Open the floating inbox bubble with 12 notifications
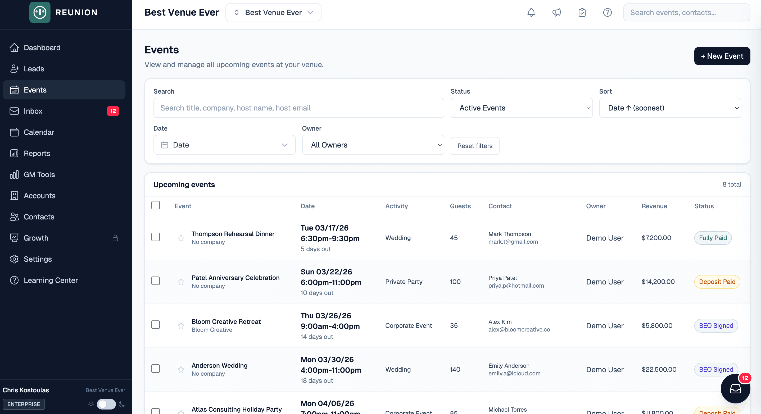 click(x=735, y=389)
